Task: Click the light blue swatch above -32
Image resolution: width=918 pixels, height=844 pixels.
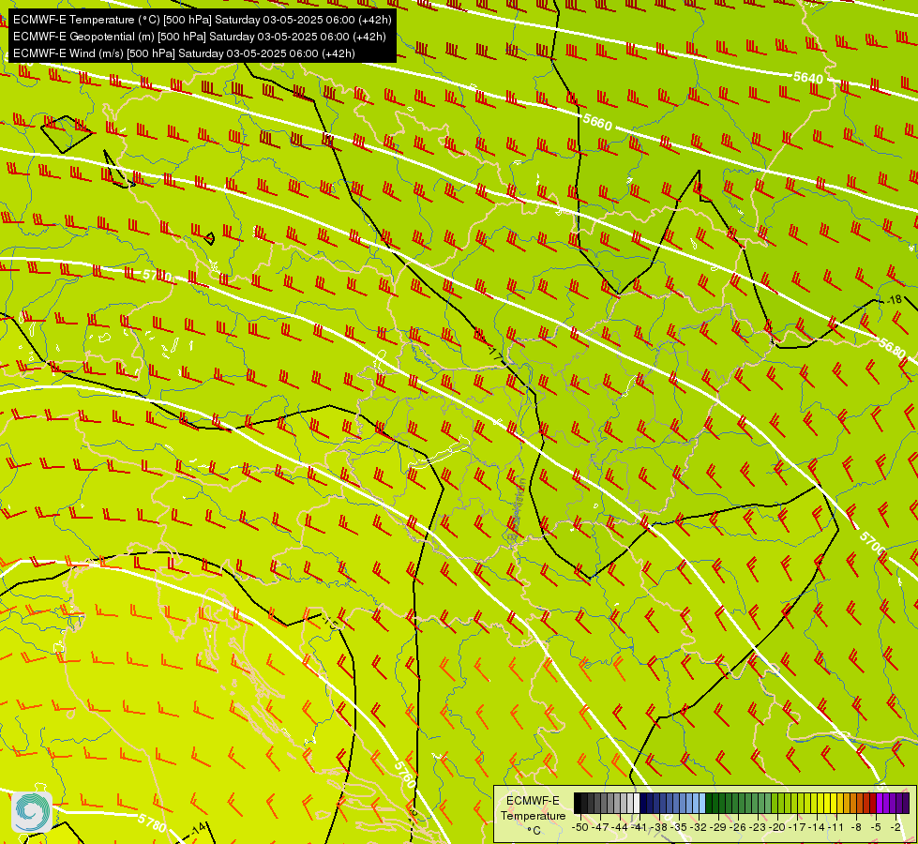Action: coord(702,803)
